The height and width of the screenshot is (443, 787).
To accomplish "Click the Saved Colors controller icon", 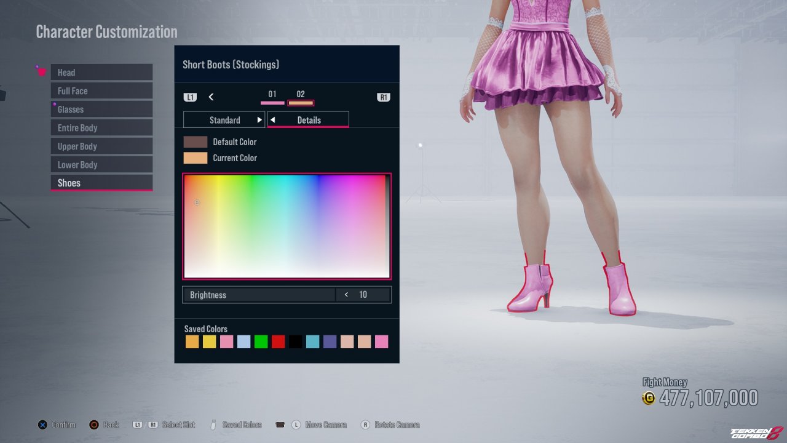I will point(213,425).
